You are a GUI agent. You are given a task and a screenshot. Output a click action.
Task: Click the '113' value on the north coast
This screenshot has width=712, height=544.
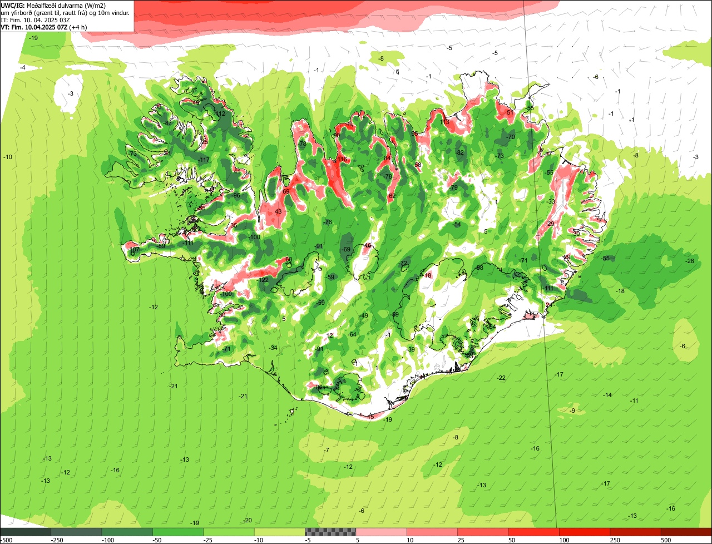click(444, 122)
